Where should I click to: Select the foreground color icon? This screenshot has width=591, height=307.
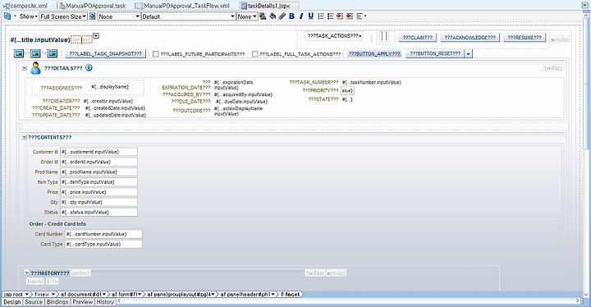[x=263, y=16]
